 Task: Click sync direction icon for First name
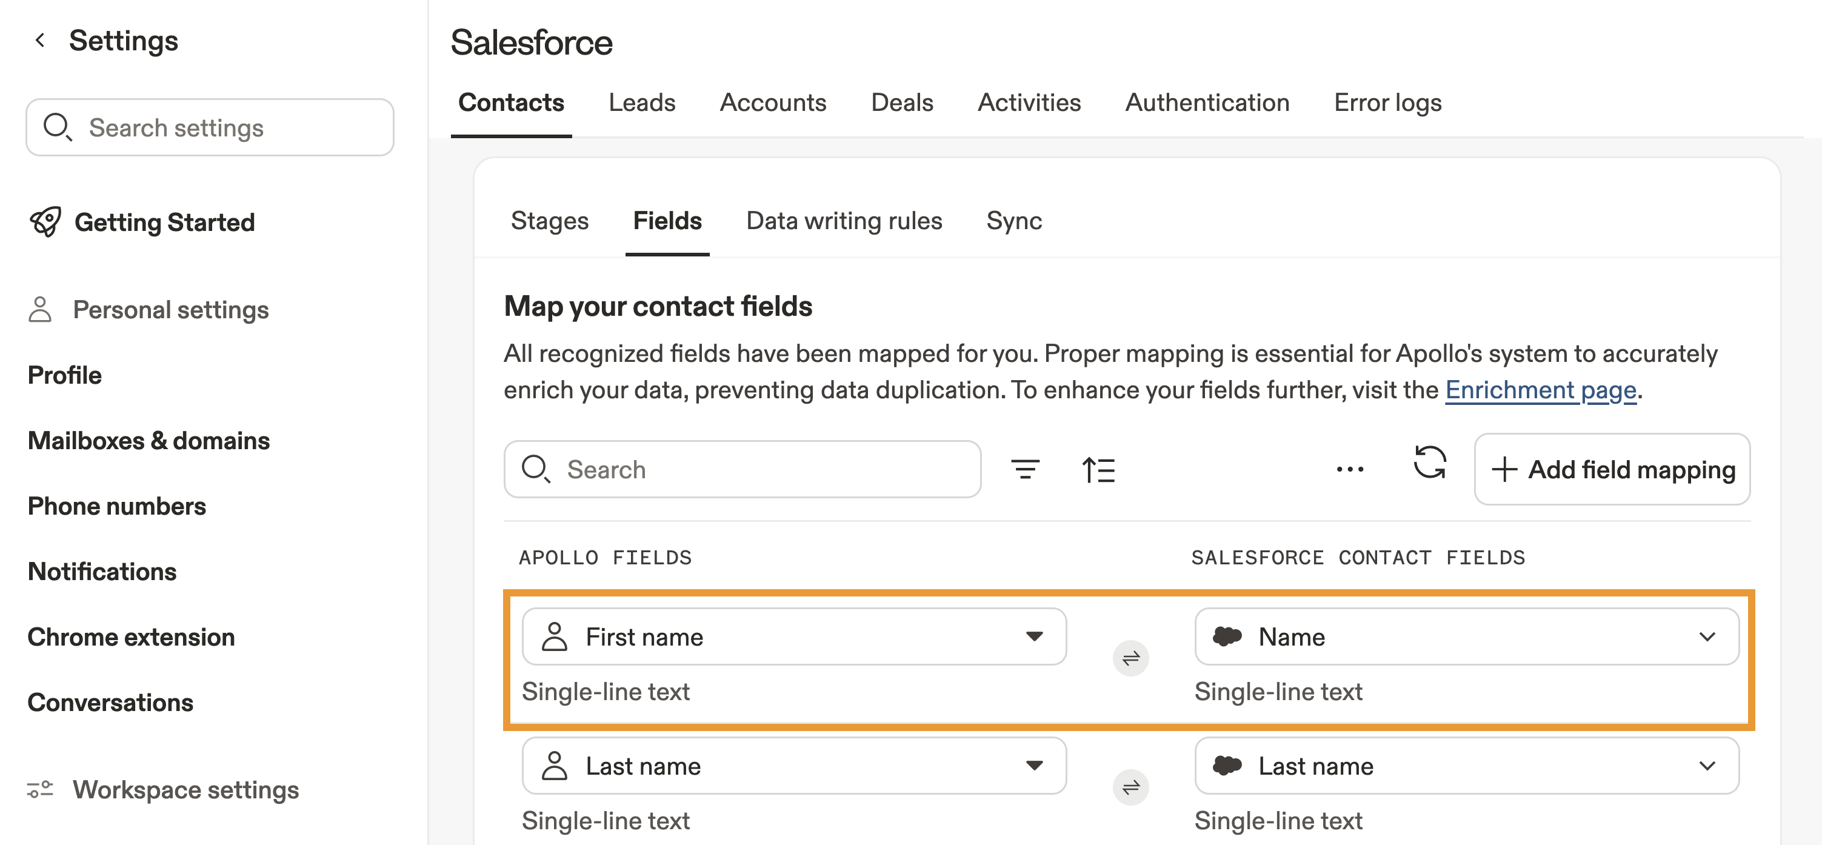point(1130,658)
